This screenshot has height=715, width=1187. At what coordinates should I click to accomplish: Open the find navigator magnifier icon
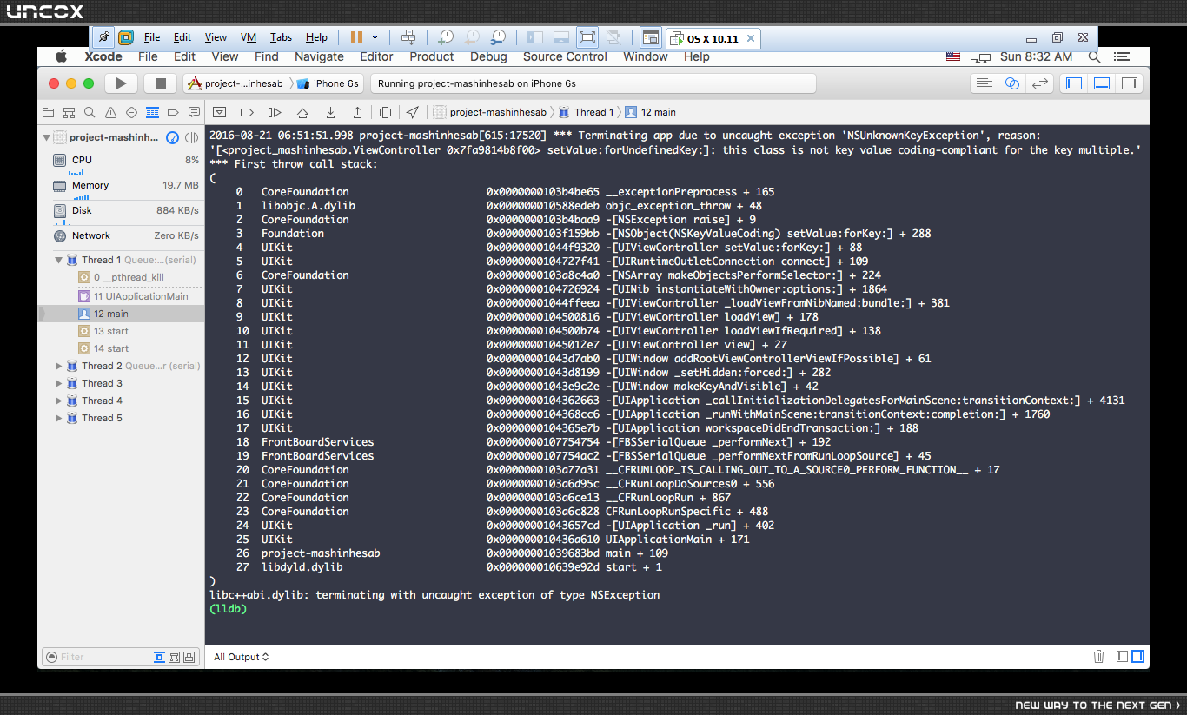pos(90,112)
